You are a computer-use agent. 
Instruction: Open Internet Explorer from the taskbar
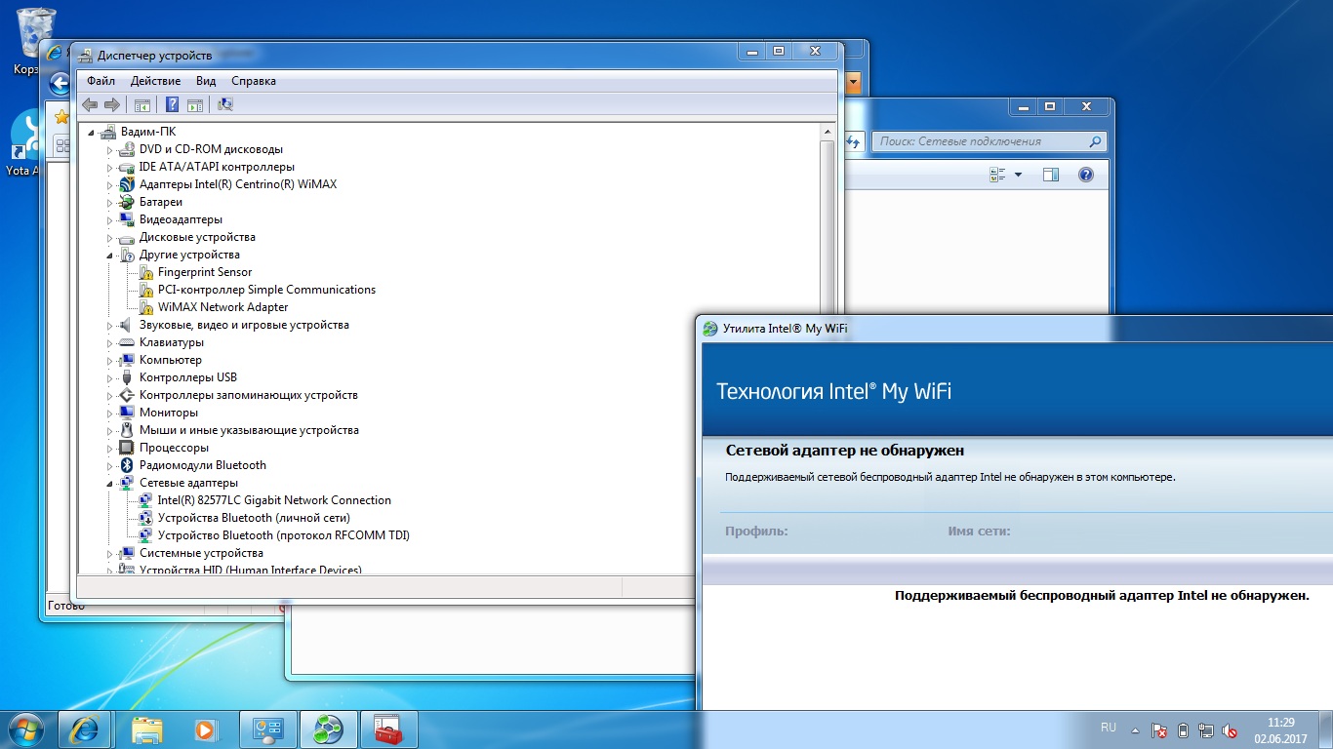click(x=85, y=729)
